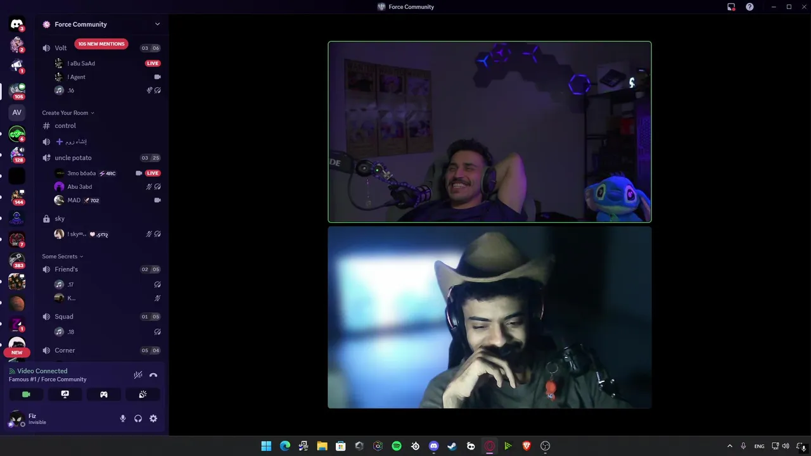
Task: Open server with 144 badge
Action: 17,197
